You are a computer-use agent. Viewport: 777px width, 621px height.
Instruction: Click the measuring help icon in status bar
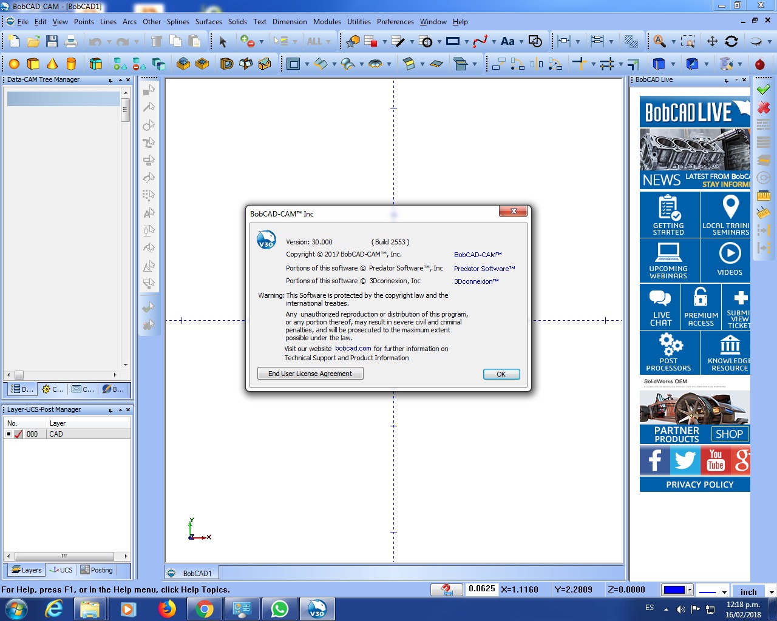(x=446, y=589)
